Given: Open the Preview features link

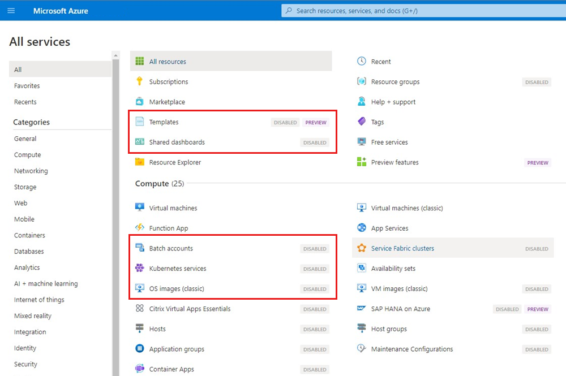Looking at the screenshot, I should [395, 162].
